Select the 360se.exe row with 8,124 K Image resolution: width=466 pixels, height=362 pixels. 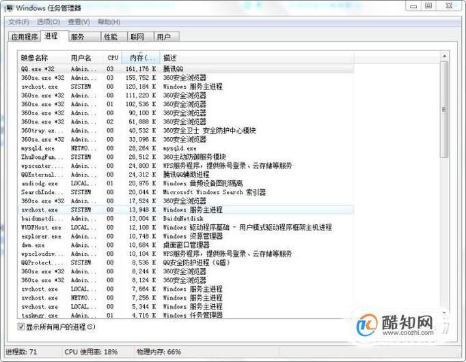pos(186,280)
